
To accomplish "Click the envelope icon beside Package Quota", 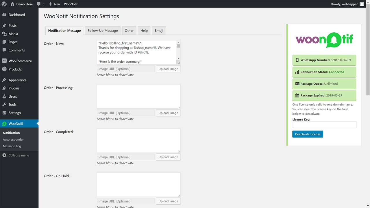I will tap(297, 84).
